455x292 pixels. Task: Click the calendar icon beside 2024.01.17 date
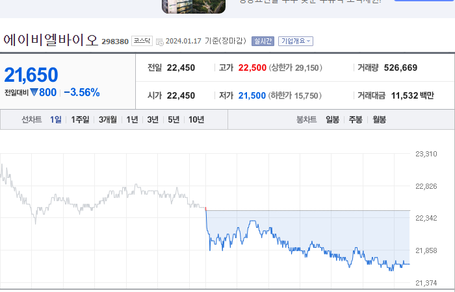pyautogui.click(x=160, y=42)
